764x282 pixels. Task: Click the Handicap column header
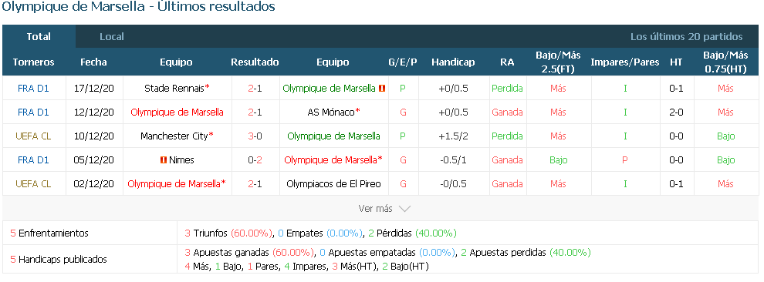453,62
